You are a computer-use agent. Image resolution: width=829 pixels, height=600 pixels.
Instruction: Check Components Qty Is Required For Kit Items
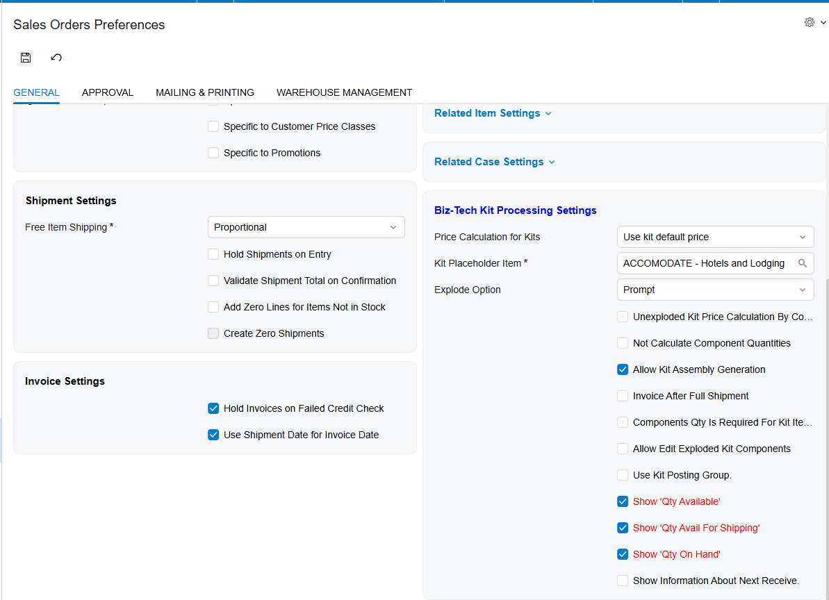pos(623,422)
